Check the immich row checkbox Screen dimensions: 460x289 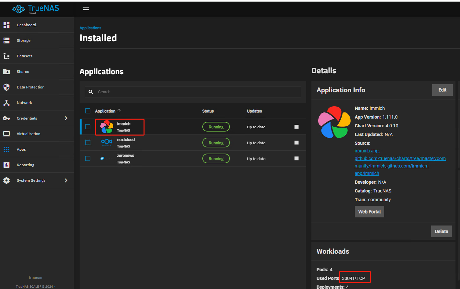coord(88,127)
